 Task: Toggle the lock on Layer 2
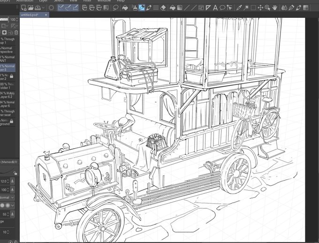click(12, 76)
